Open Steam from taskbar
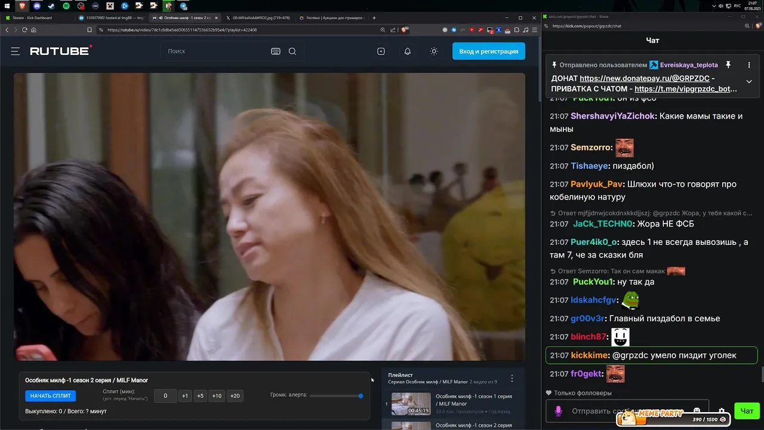Image resolution: width=764 pixels, height=430 pixels. [x=51, y=5]
